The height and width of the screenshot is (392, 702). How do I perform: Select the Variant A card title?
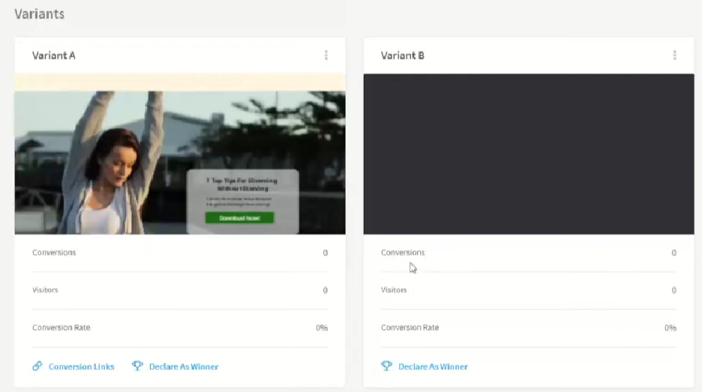click(53, 55)
